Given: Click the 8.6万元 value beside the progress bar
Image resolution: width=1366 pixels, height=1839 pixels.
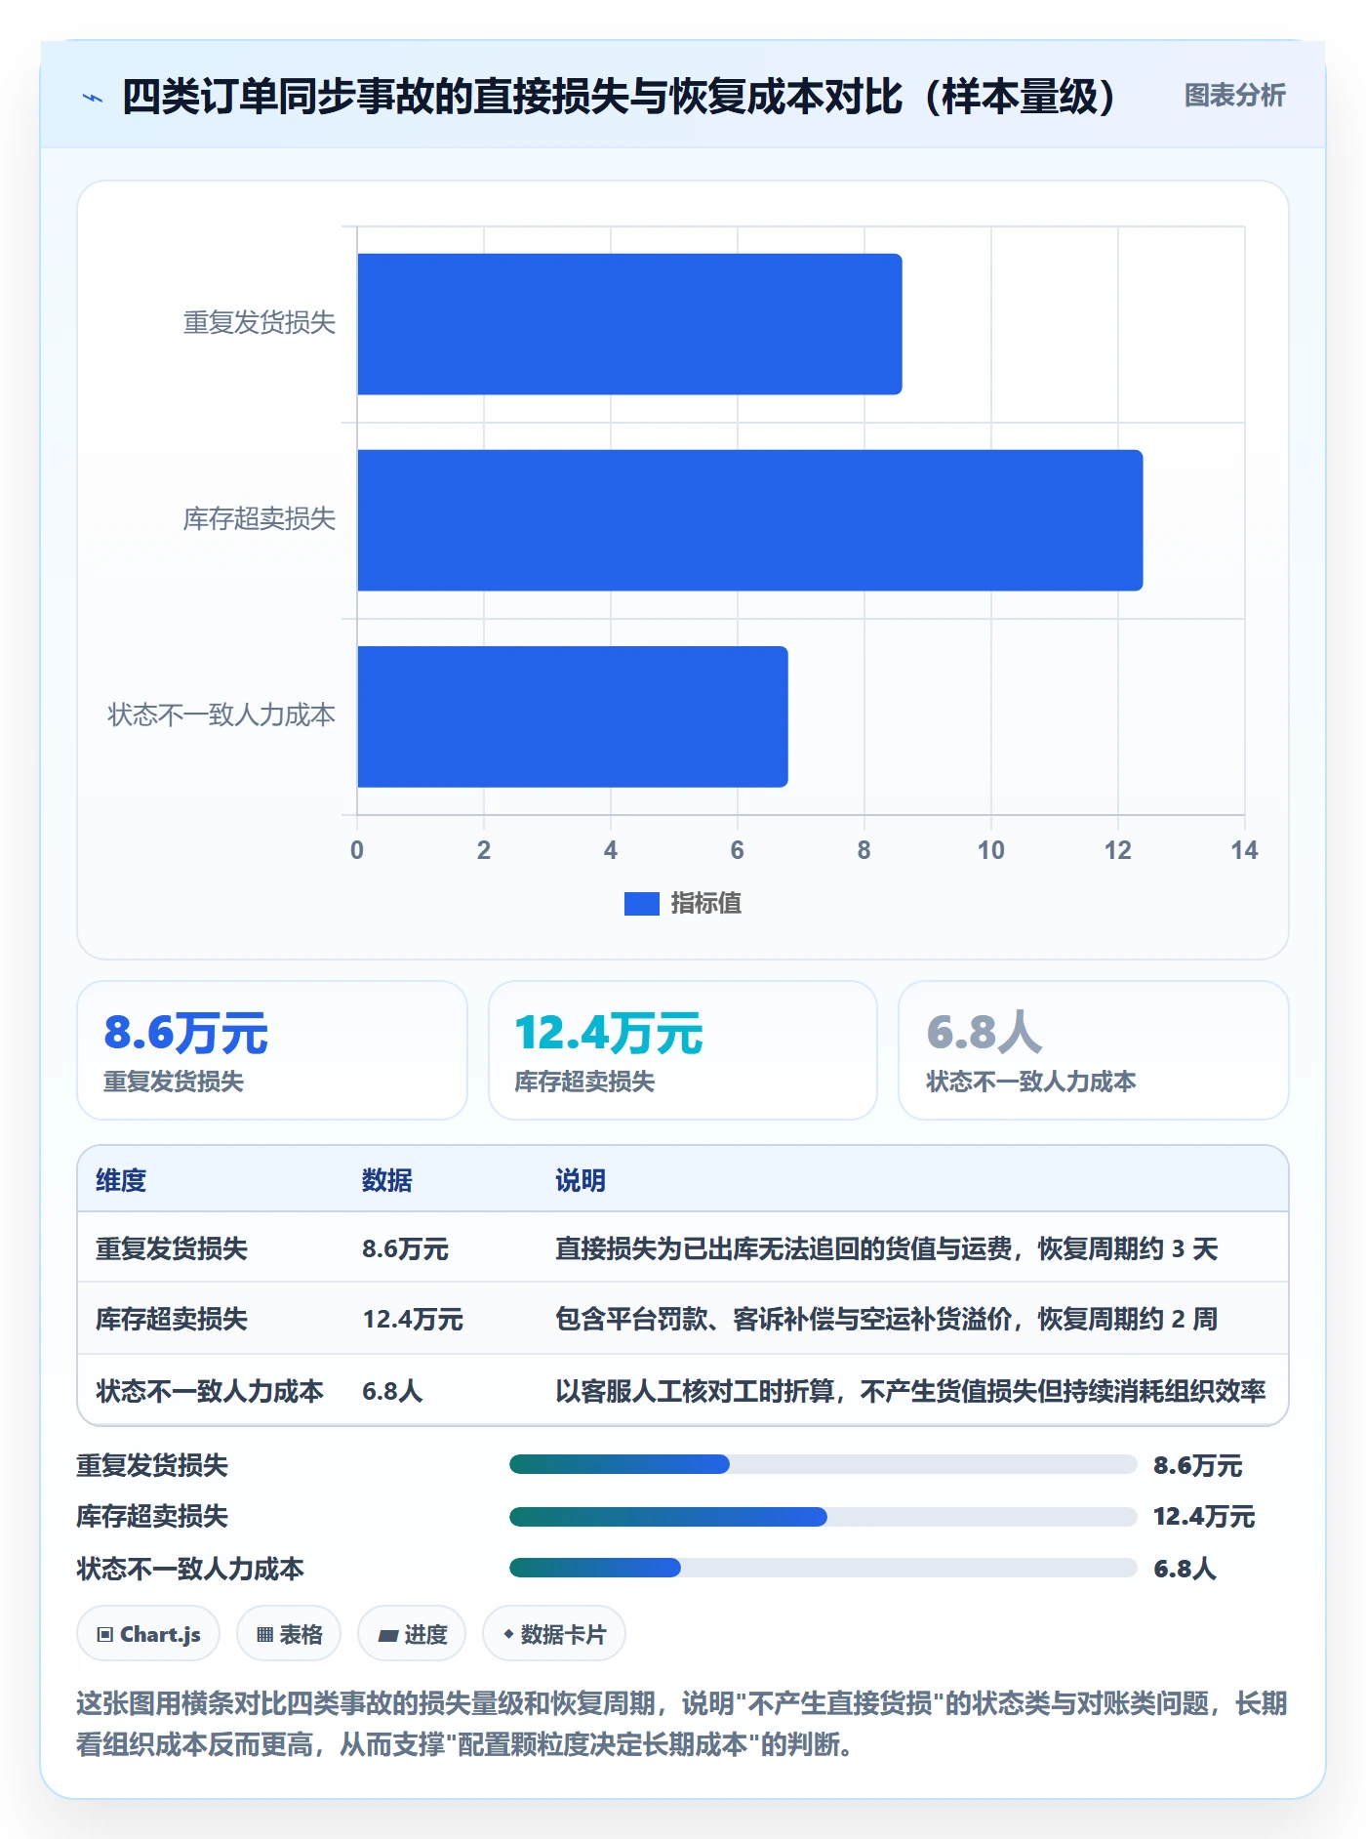Looking at the screenshot, I should click(1197, 1465).
